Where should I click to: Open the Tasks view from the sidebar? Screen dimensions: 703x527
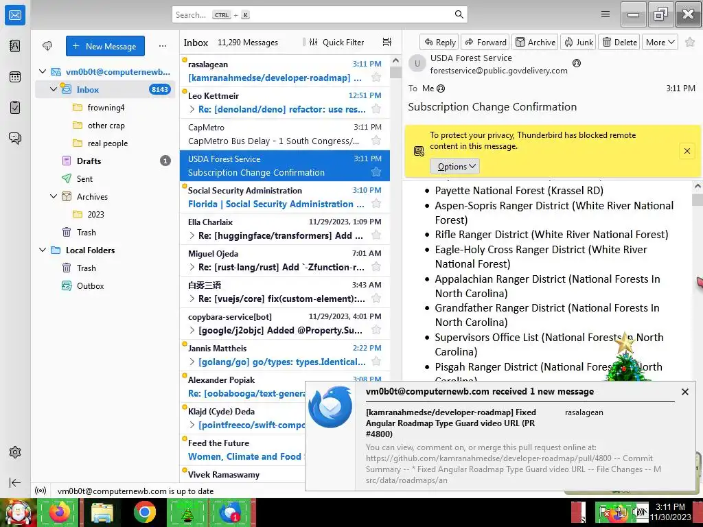15,108
